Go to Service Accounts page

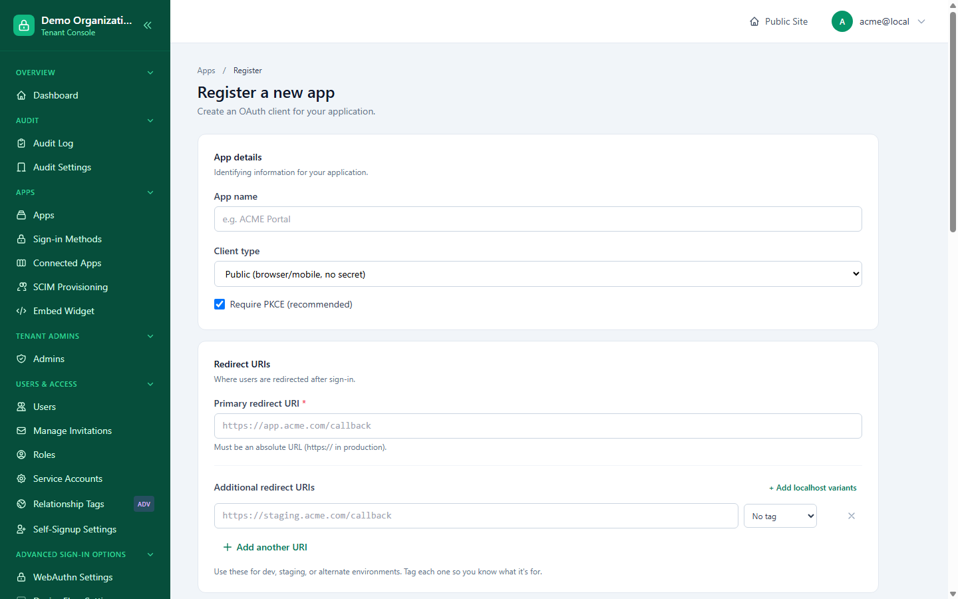(85, 479)
